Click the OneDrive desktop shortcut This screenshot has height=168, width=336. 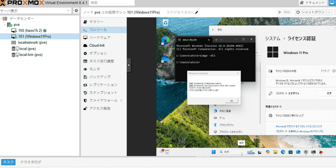click(x=165, y=62)
